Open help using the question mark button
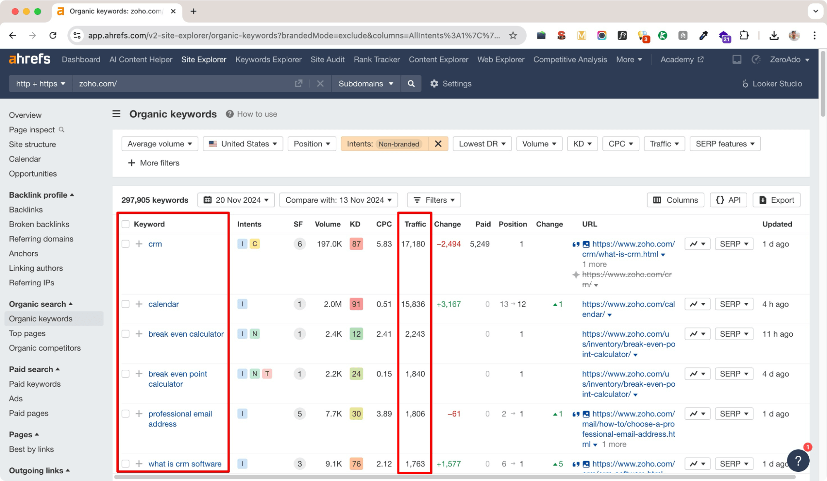 (x=798, y=460)
